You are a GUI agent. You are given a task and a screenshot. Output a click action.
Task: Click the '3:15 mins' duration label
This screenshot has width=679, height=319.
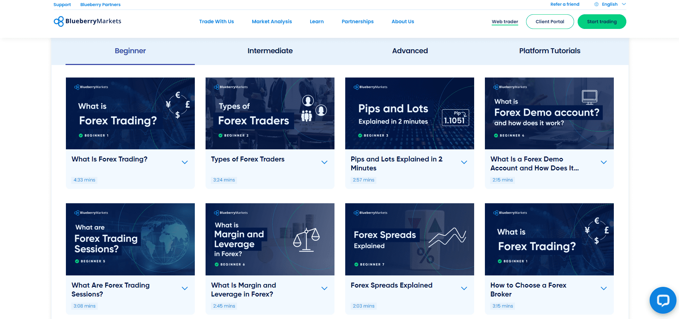tap(503, 306)
